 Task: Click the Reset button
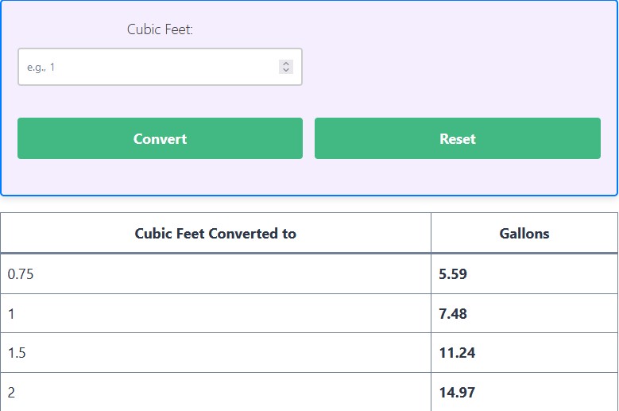[458, 138]
